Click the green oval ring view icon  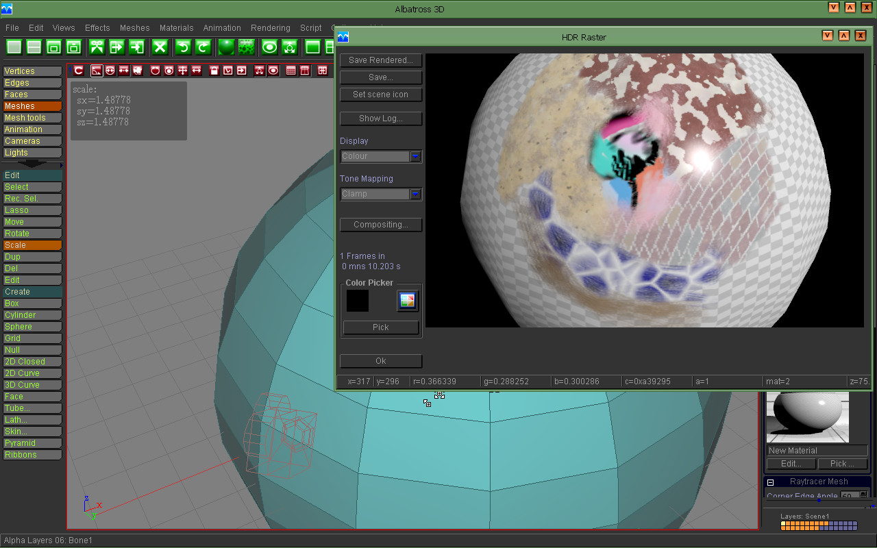point(269,47)
